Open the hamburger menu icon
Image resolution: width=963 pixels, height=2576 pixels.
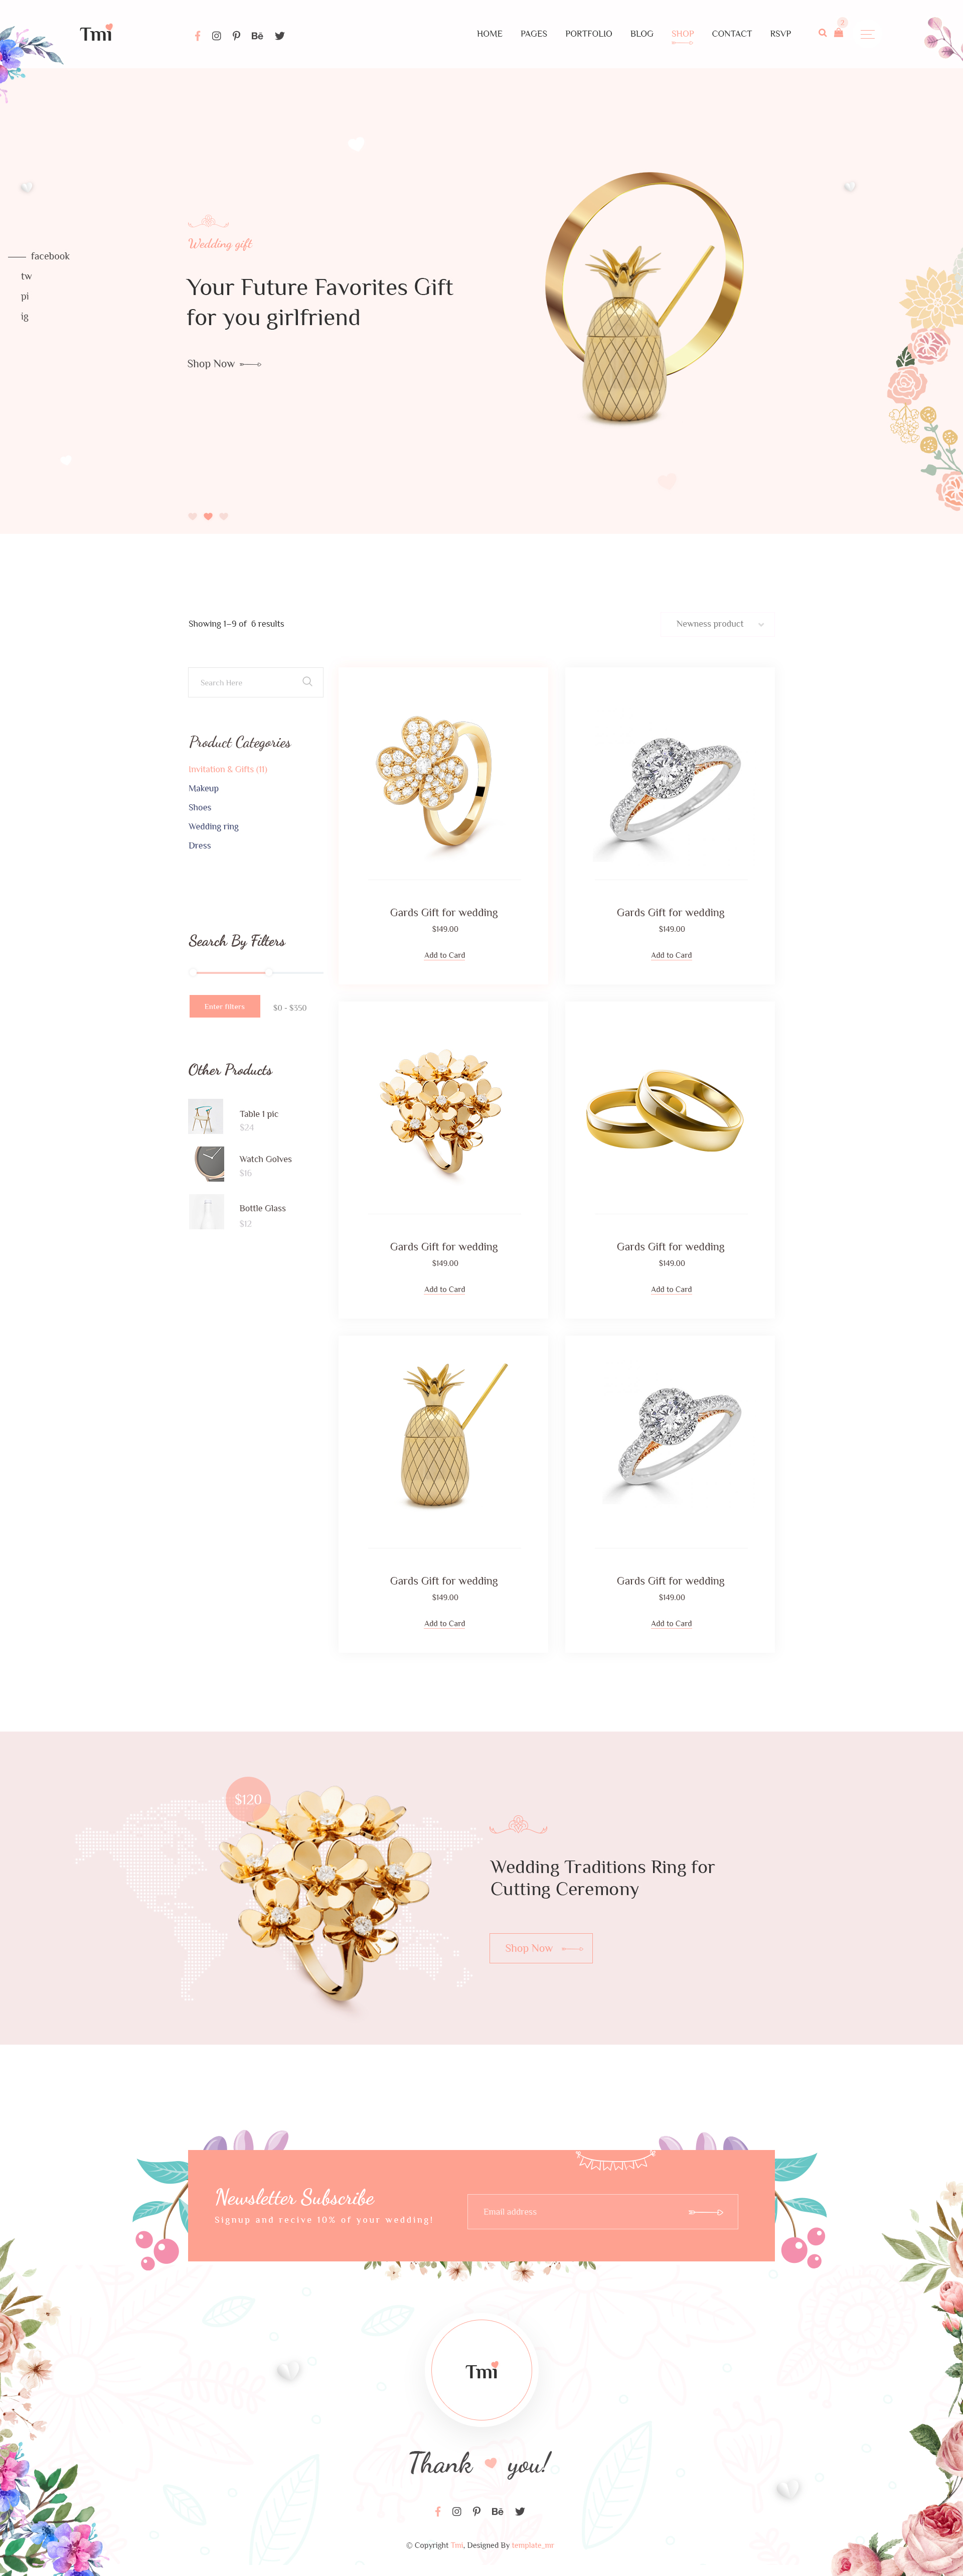click(x=867, y=34)
